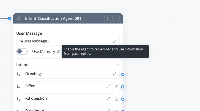Expand the Offer intent editor
The width and height of the screenshot is (200, 111).
point(108,86)
